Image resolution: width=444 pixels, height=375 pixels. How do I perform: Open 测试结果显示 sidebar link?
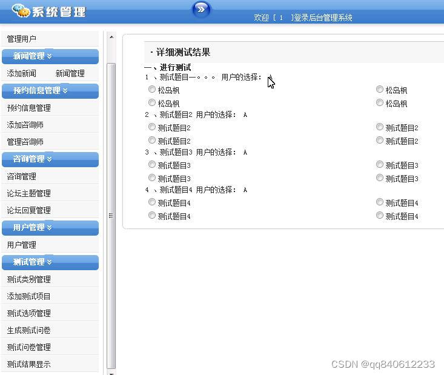[29, 364]
